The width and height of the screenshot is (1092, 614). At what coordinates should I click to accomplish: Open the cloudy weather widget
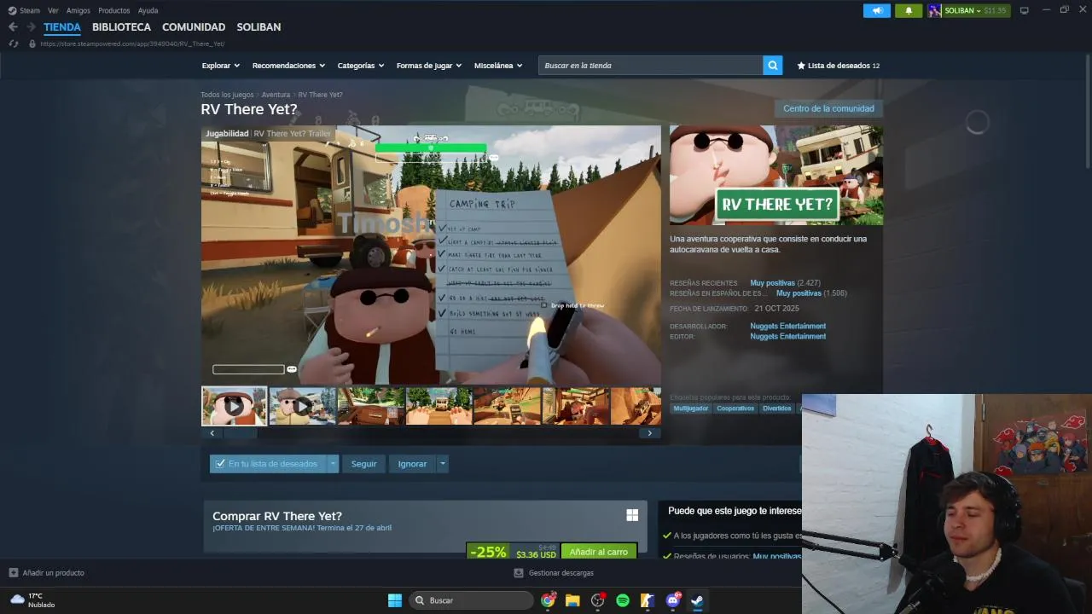pos(32,600)
